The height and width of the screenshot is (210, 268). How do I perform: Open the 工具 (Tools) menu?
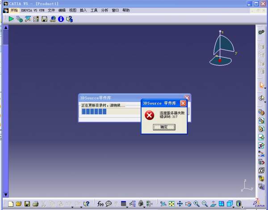pos(94,10)
